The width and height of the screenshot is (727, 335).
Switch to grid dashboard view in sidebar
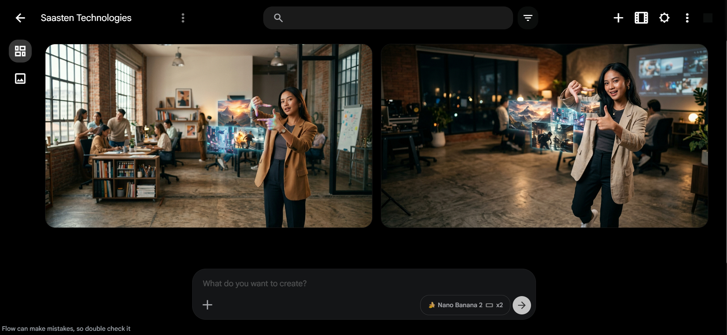(20, 51)
